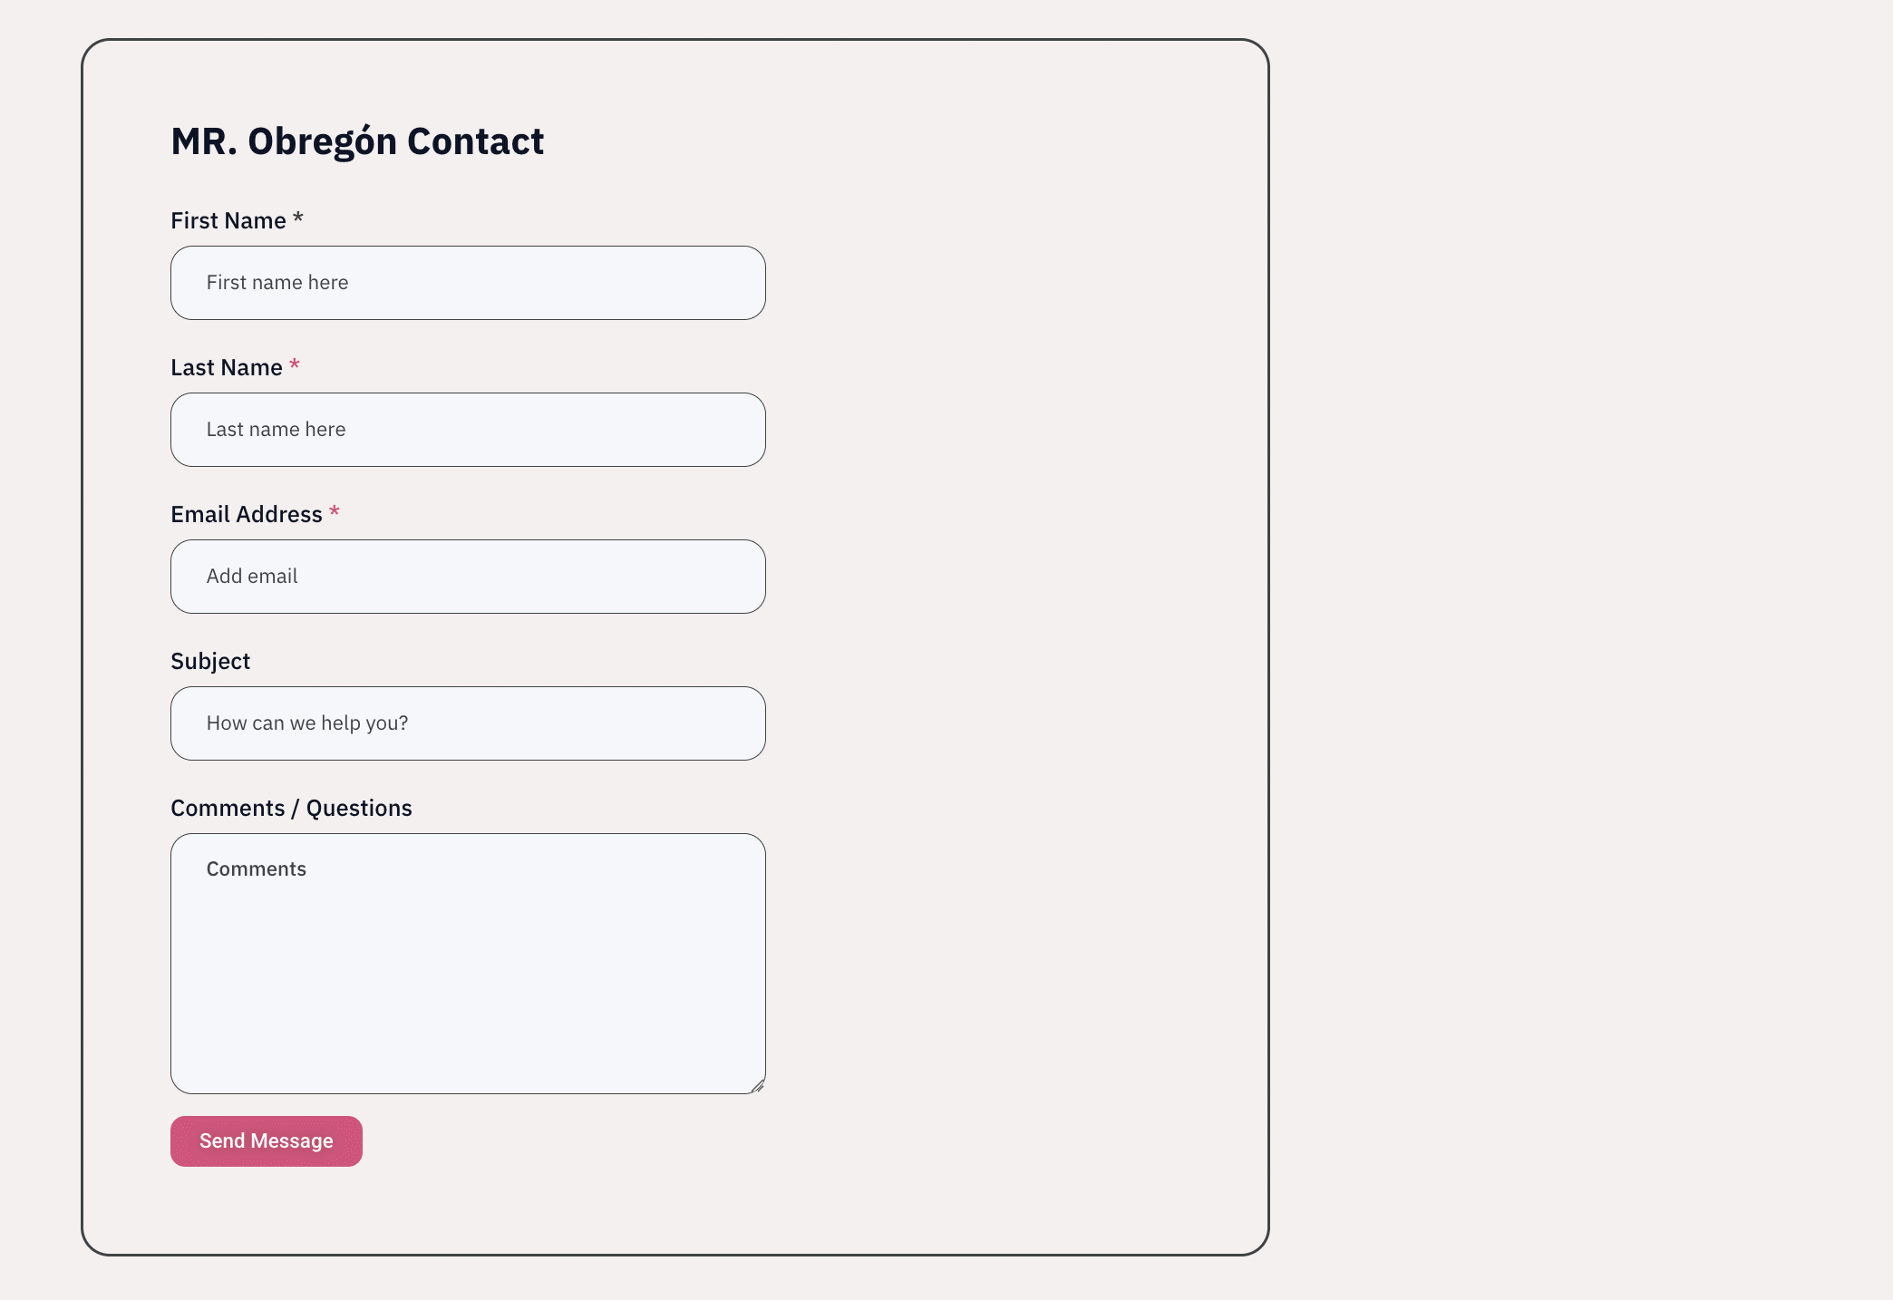The image size is (1893, 1300).
Task: Select the Subject field asking how to help
Action: 468,723
